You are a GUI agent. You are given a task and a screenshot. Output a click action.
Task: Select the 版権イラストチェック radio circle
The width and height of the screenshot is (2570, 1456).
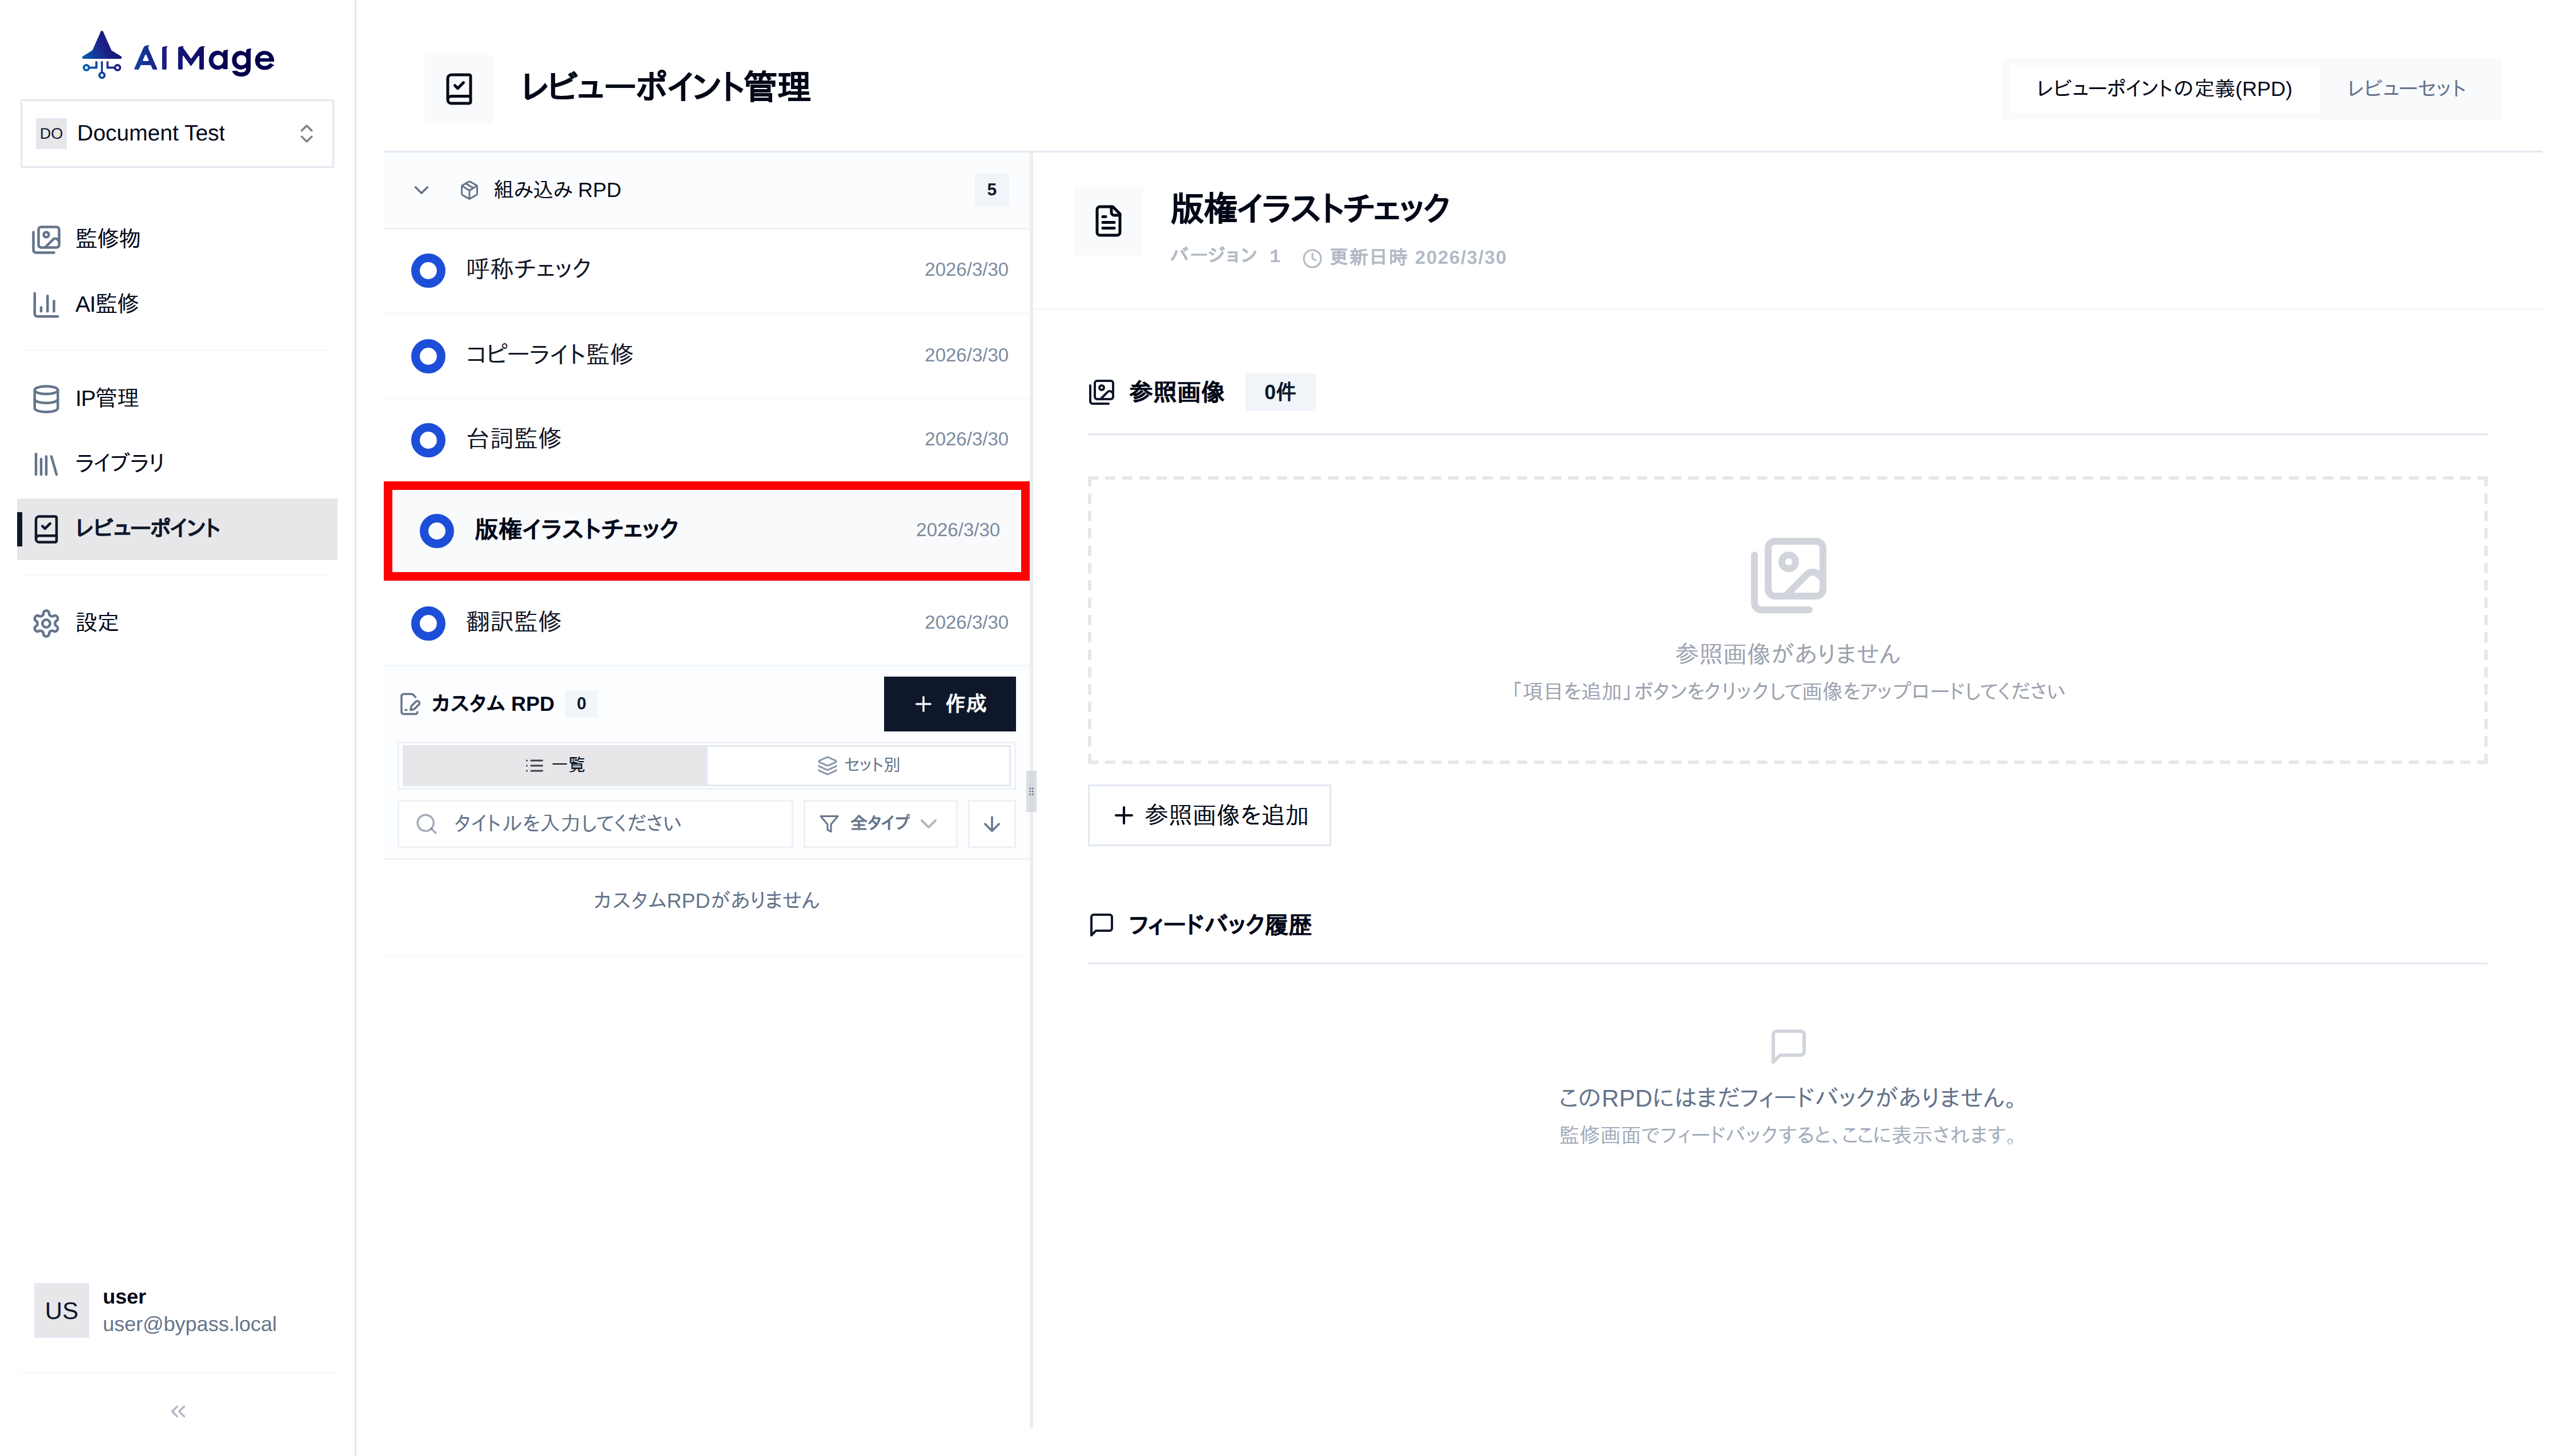(x=436, y=530)
